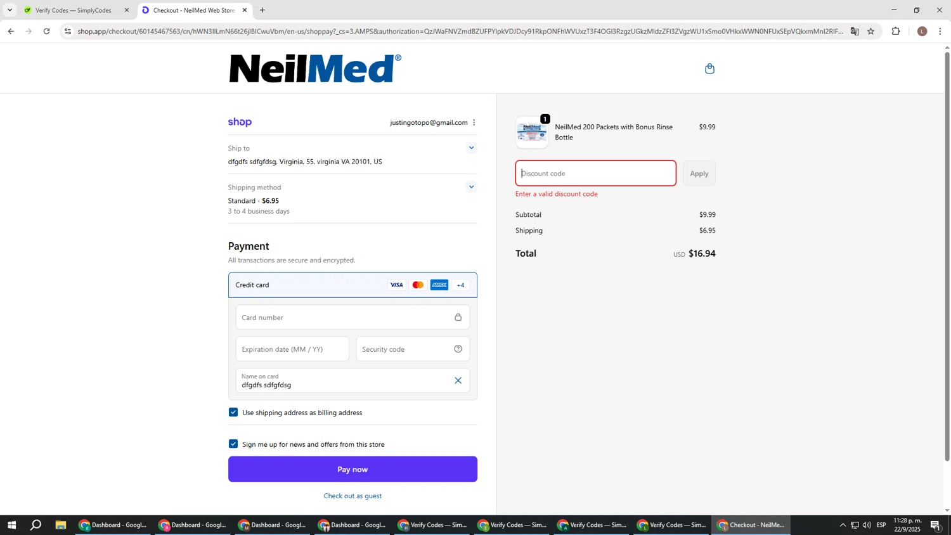Close the Verify Codes tab
This screenshot has height=535, width=951.
126,10
